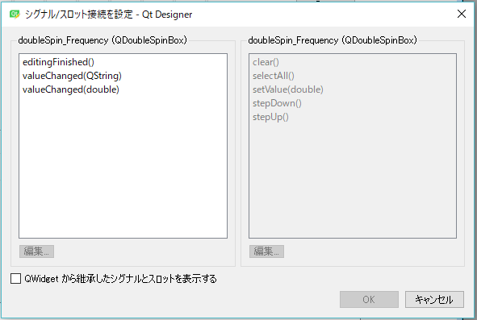This screenshot has height=320, width=477.
Task: Close the signal/slot connection dialog
Action: [462, 14]
